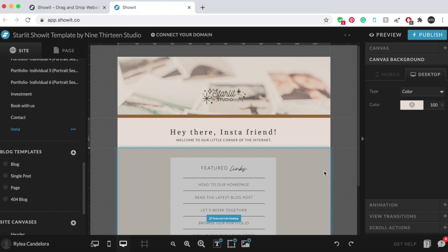Viewport: 448px width, 252px height.
Task: Open the Chrome extensions puzzle icon
Action: coord(420,20)
